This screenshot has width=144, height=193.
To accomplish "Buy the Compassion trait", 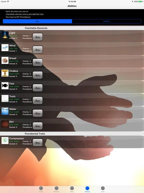I will [37, 143].
